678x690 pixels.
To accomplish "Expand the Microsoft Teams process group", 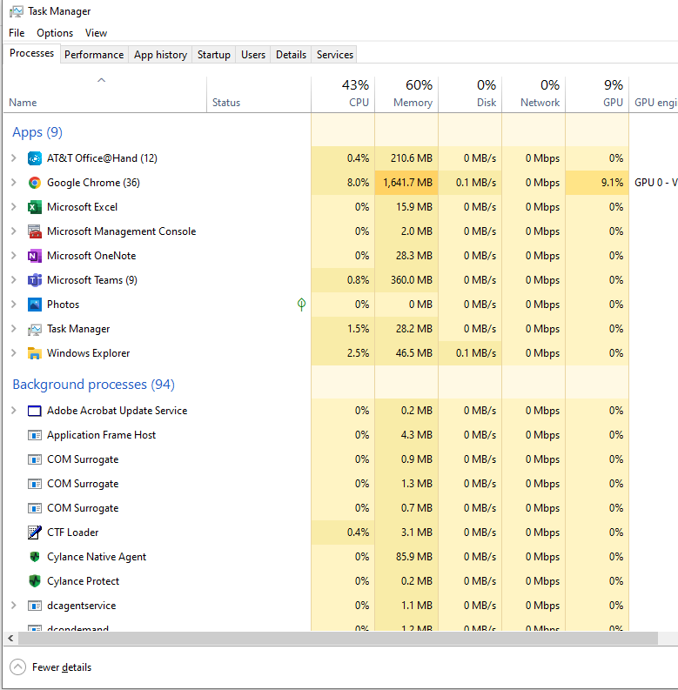I will pos(14,280).
